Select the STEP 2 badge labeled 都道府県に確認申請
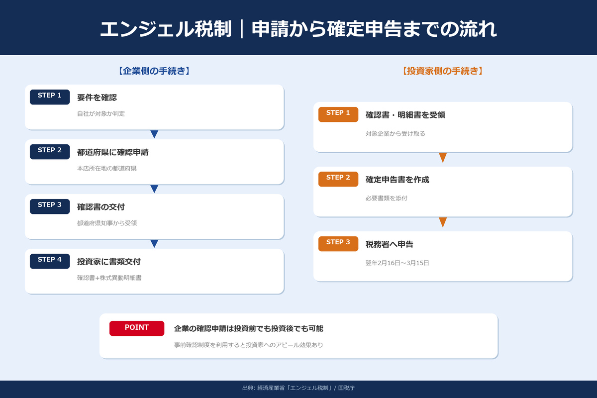 [49, 152]
